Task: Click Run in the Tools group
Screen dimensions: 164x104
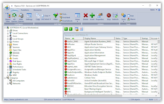Action: 130,16
